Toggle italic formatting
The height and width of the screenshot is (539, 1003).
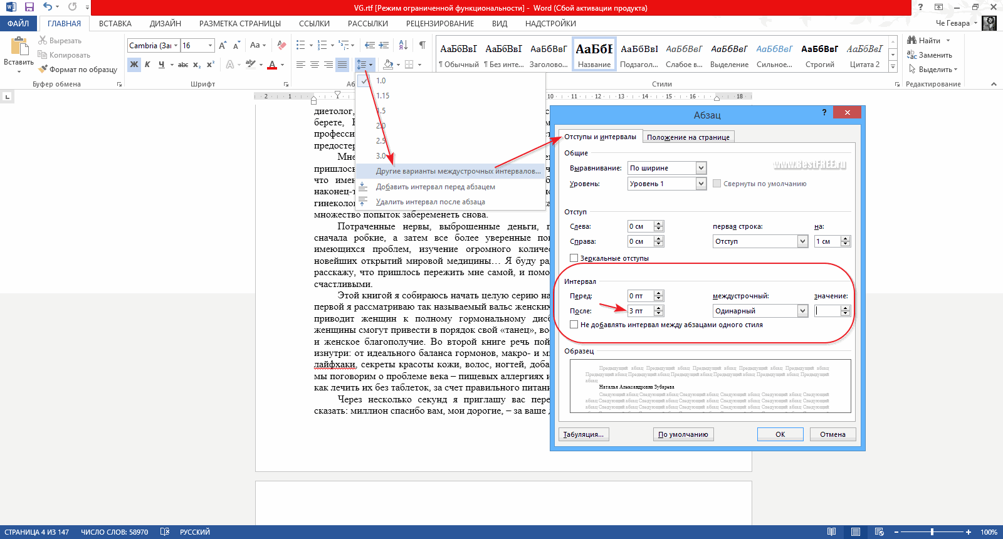coord(147,64)
